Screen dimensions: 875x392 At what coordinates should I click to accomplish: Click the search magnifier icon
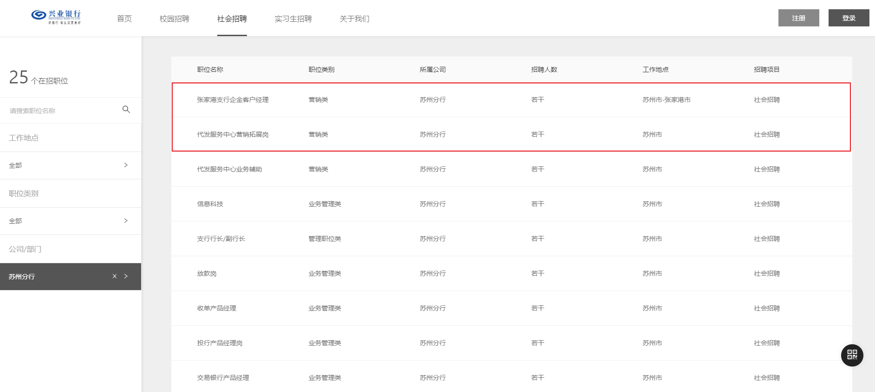click(126, 109)
